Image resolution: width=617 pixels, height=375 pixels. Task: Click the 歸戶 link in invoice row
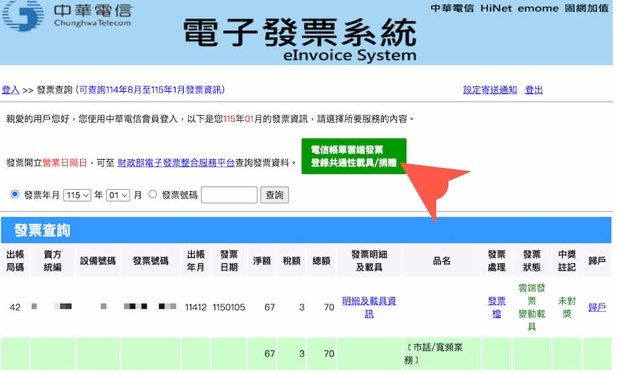tap(597, 307)
